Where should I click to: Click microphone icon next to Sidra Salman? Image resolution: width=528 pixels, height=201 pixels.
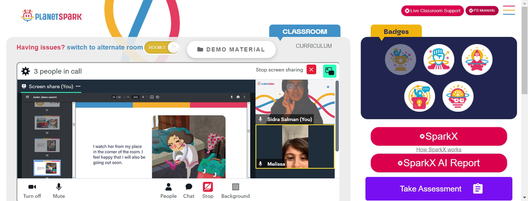[x=260, y=119]
